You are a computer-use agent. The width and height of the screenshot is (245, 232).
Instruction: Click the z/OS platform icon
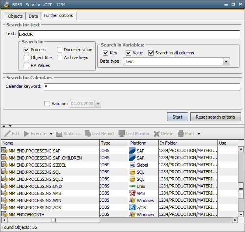tap(132, 207)
